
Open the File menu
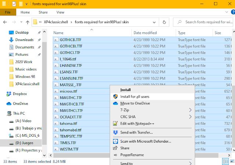[8, 12]
